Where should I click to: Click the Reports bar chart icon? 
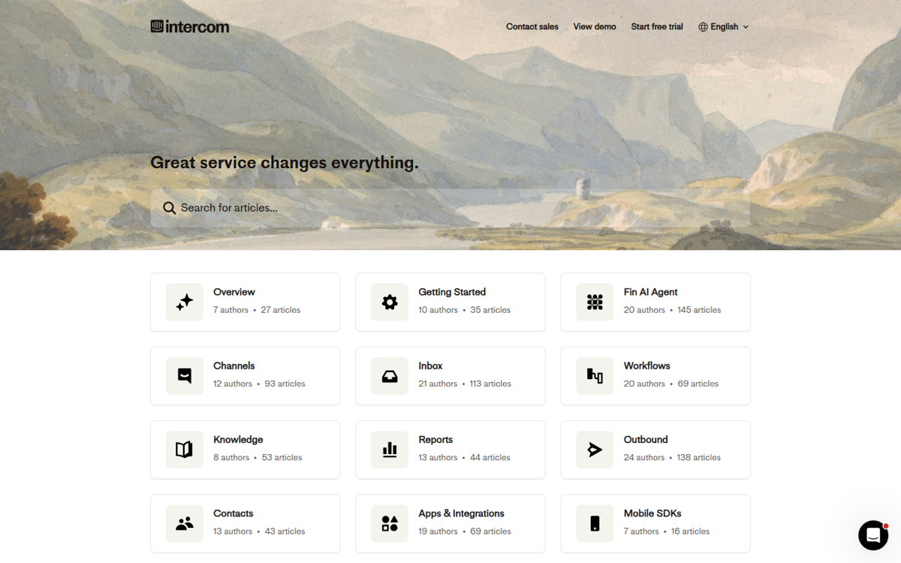point(390,450)
